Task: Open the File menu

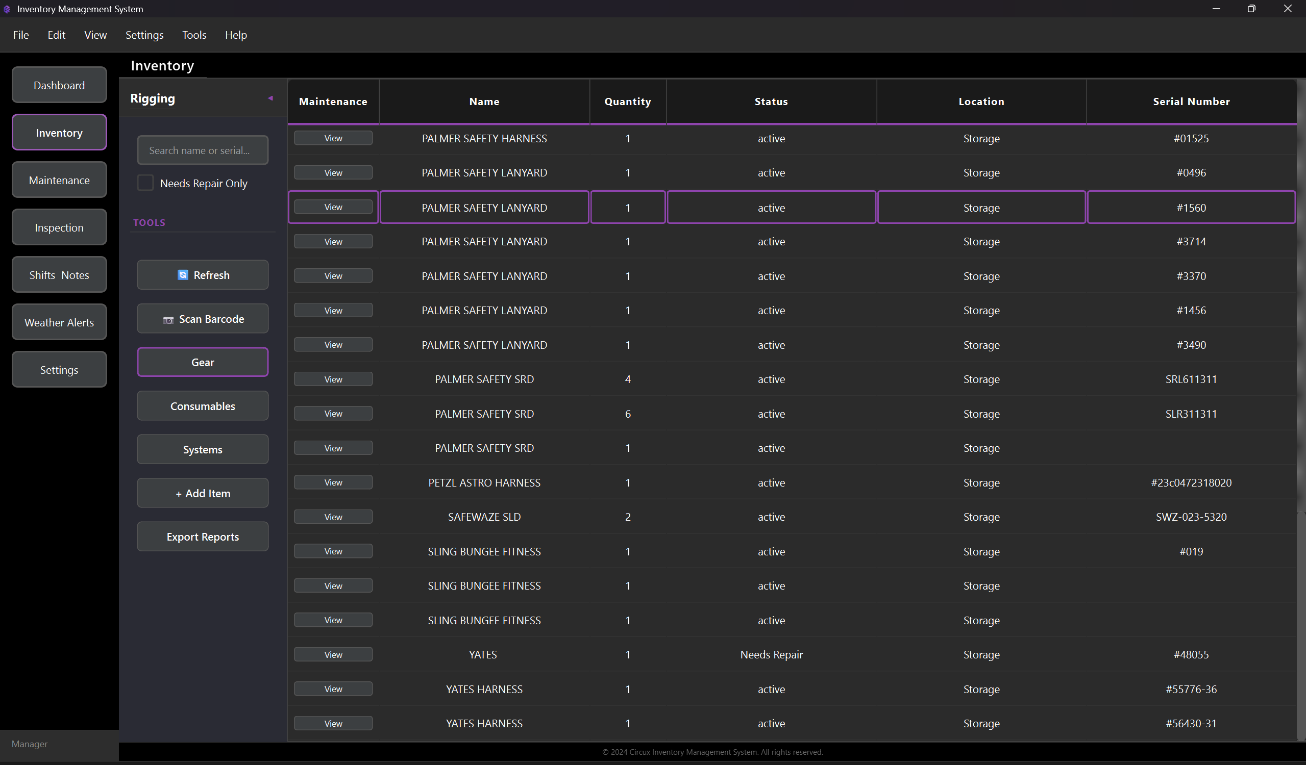Action: [x=21, y=35]
